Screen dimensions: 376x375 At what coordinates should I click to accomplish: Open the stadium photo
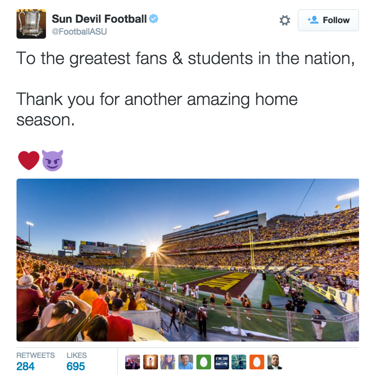tap(188, 260)
